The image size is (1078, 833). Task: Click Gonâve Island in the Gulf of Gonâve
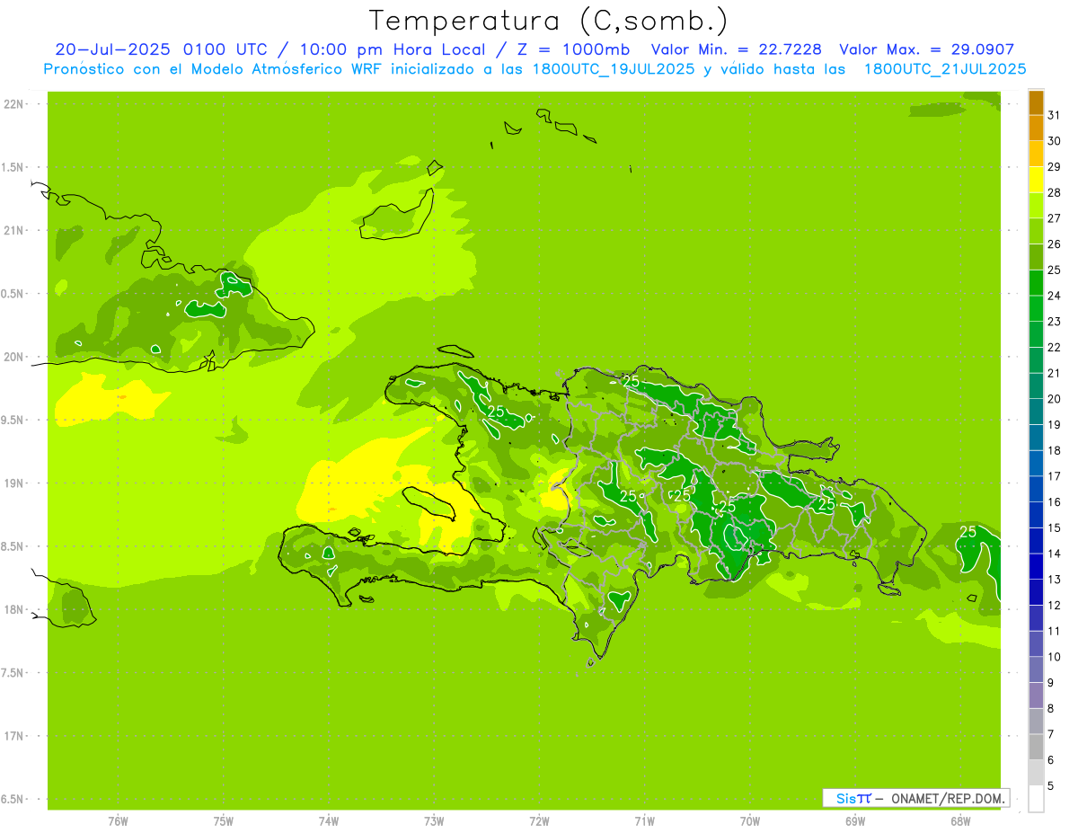pyautogui.click(x=429, y=502)
